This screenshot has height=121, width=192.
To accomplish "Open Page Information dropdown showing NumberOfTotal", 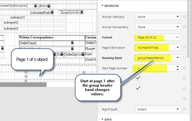I will click(178, 48).
